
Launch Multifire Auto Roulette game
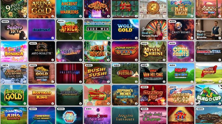[x=42, y=52]
